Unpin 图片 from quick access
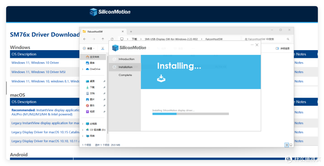Image resolution: width=324 pixels, height=166 pixels. 104,99
